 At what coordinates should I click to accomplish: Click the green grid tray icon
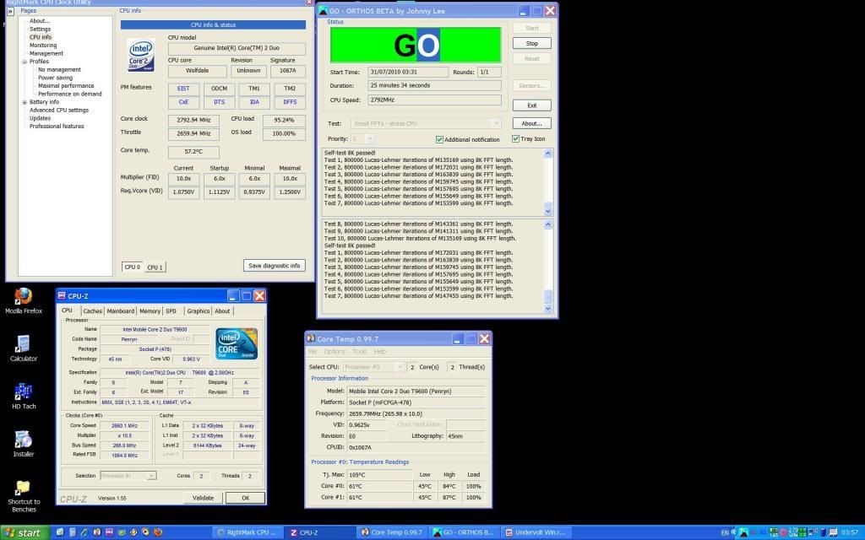pyautogui.click(x=802, y=532)
